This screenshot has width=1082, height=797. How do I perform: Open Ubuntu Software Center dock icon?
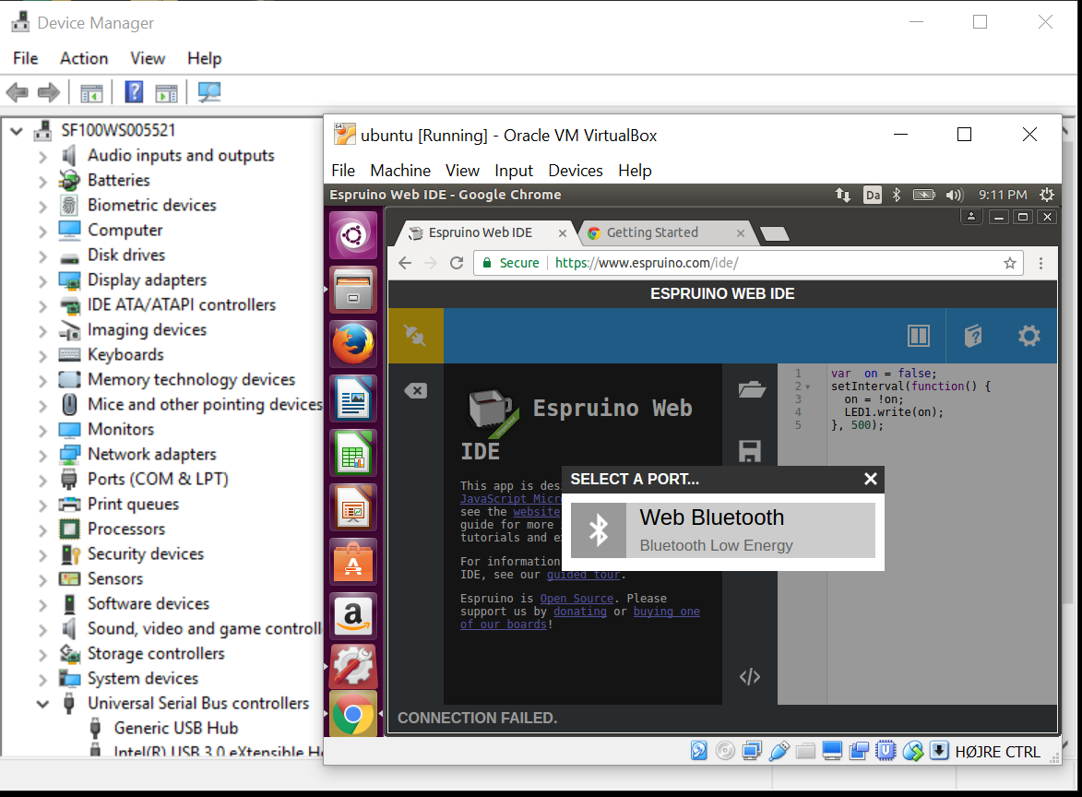tap(353, 563)
